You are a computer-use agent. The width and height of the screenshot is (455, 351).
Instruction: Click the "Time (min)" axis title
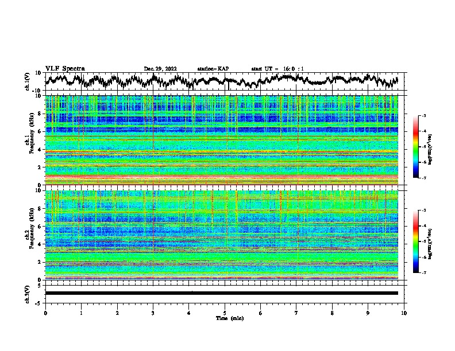[x=230, y=318]
